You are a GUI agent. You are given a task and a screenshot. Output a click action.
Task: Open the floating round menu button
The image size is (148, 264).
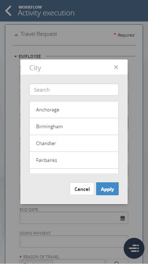click(x=134, y=248)
